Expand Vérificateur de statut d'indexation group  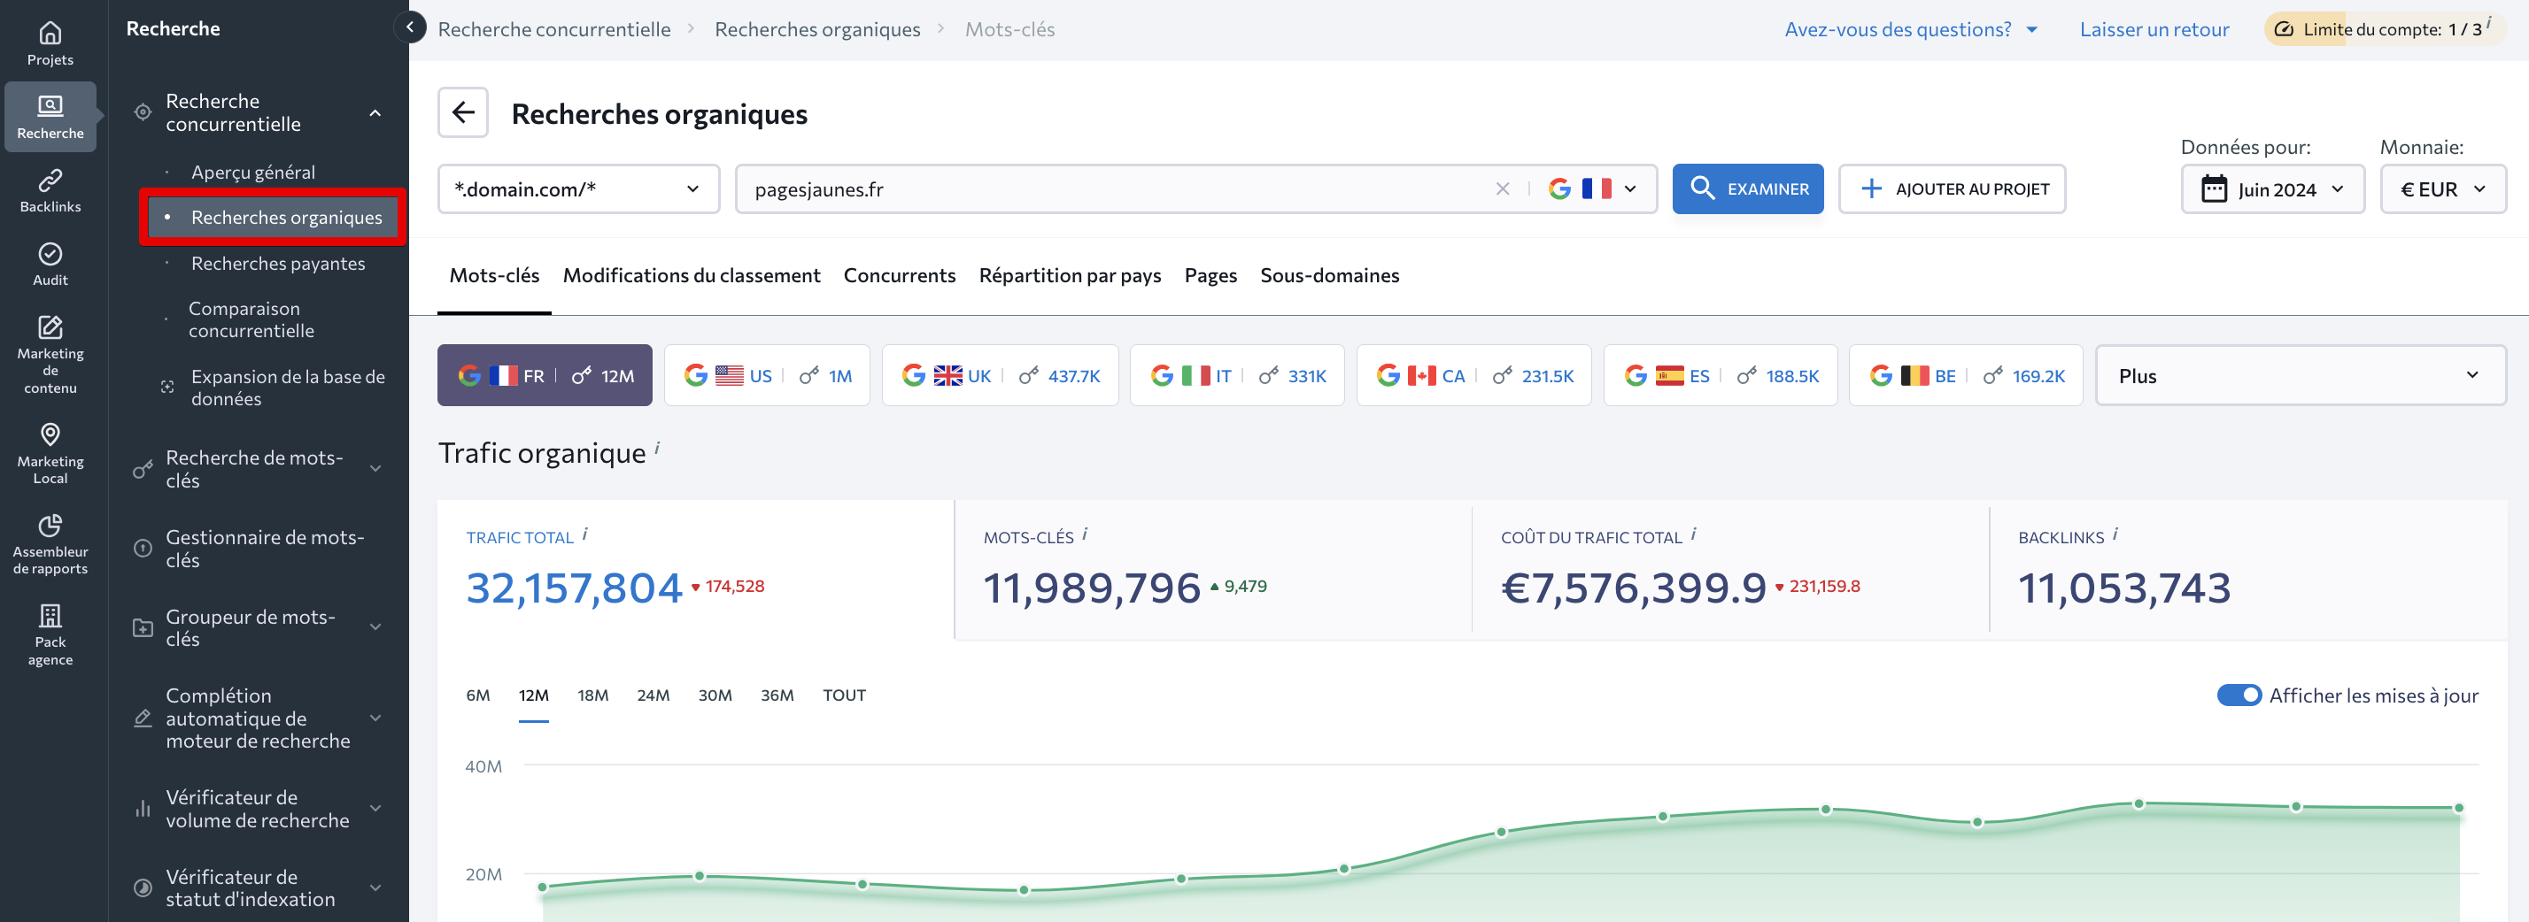[x=375, y=887]
